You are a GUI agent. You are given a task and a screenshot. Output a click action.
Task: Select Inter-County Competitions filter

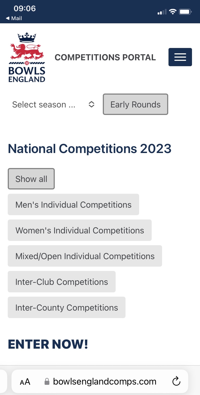(x=66, y=307)
